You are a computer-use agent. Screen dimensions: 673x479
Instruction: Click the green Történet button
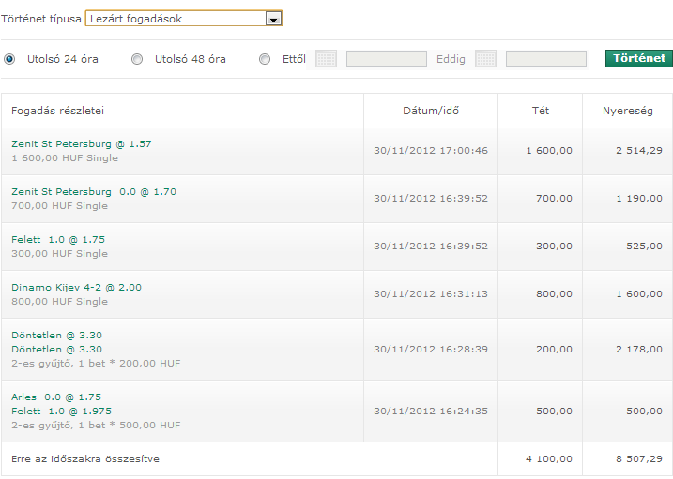pos(638,58)
